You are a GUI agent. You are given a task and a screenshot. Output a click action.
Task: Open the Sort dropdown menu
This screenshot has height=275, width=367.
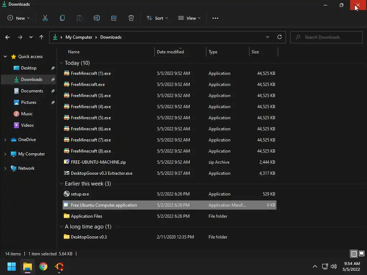pos(157,18)
